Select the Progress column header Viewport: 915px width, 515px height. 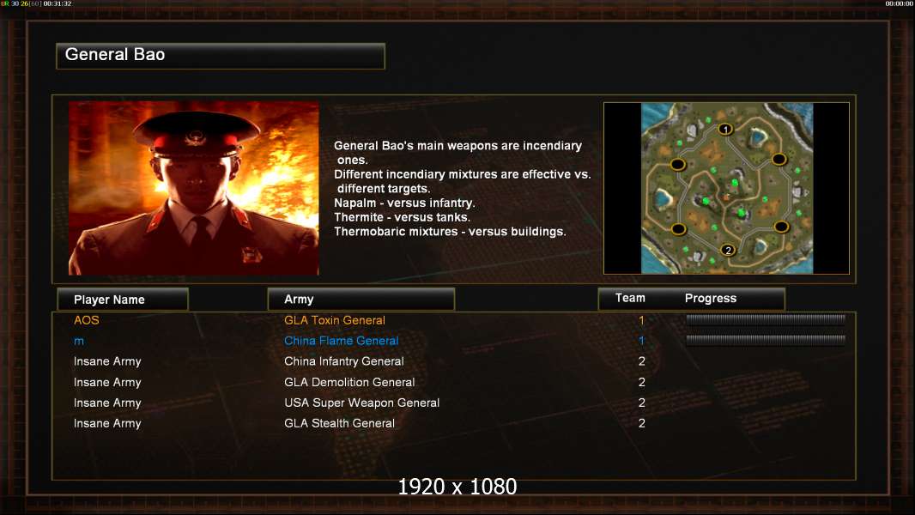point(710,298)
